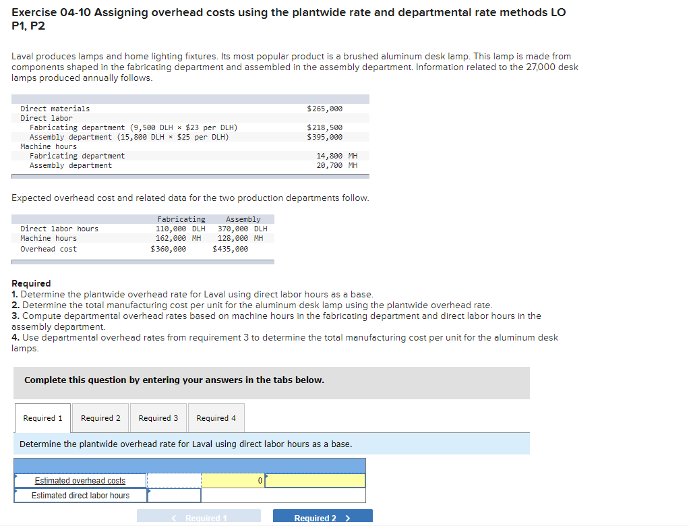Image resolution: width=689 pixels, height=526 pixels.
Task: Click the Estimated direct labor hours label cell
Action: pos(80,496)
